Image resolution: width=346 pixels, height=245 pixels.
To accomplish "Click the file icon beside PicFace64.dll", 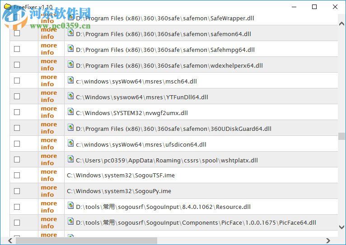I will tap(70, 221).
